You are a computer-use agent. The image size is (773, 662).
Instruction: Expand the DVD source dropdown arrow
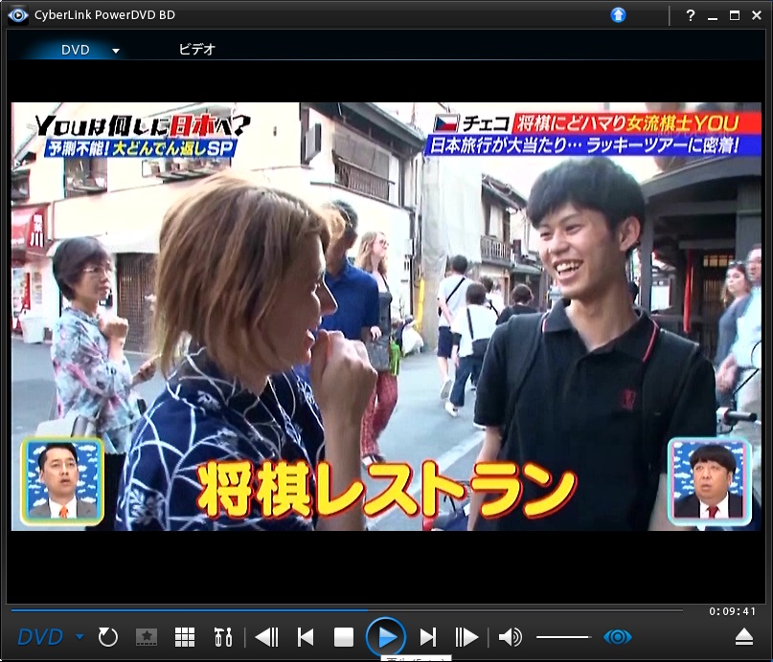(80, 637)
